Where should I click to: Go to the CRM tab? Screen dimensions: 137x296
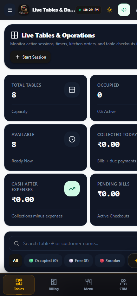coord(123,284)
